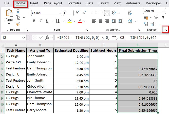
Task: Open the Data tab
Action: pyautogui.click(x=90, y=3)
